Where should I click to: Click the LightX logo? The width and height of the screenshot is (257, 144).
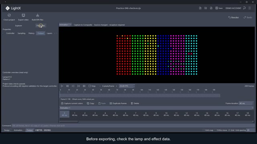pos(13,8)
